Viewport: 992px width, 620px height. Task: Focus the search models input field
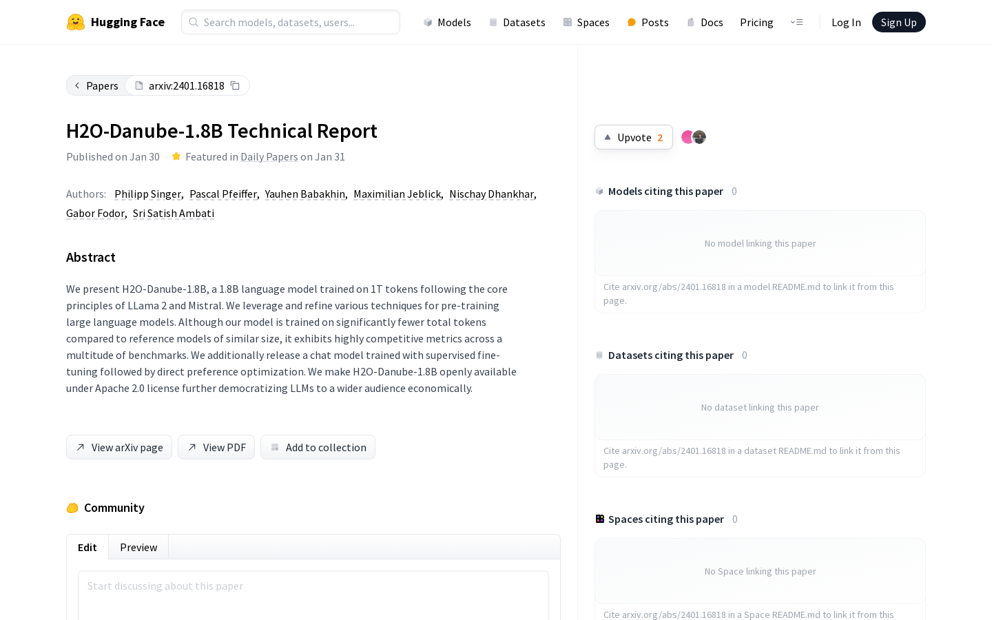tap(291, 22)
